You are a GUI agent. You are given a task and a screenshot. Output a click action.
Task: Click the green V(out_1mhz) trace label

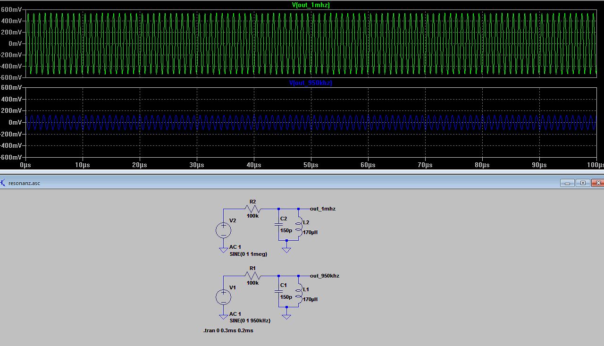pos(310,5)
